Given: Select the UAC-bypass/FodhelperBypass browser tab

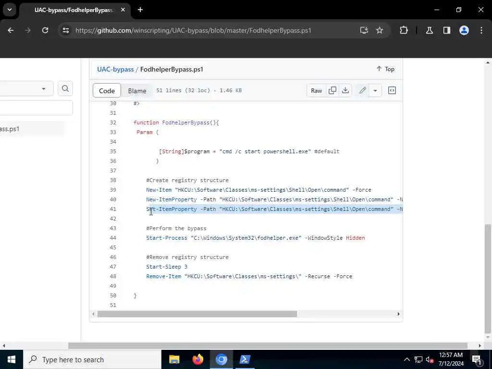Looking at the screenshot, I should click(73, 10).
